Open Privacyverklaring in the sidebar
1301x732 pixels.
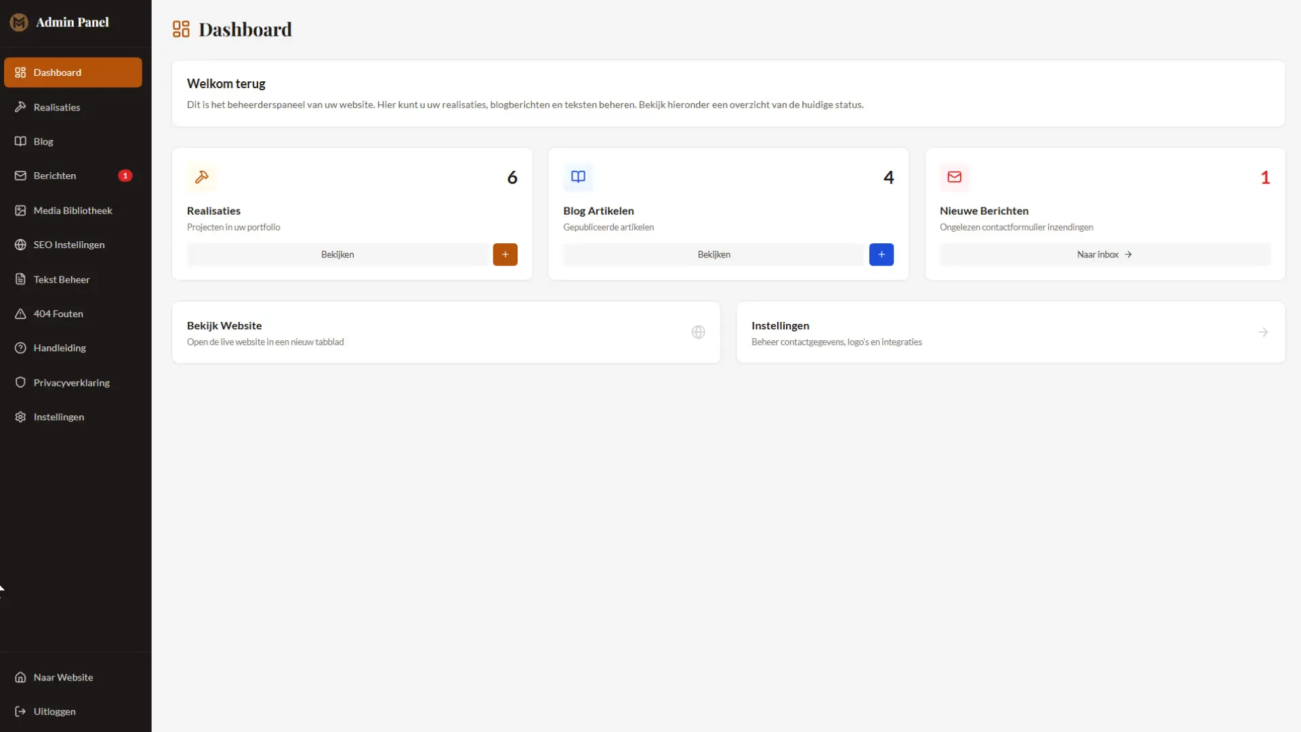click(71, 383)
